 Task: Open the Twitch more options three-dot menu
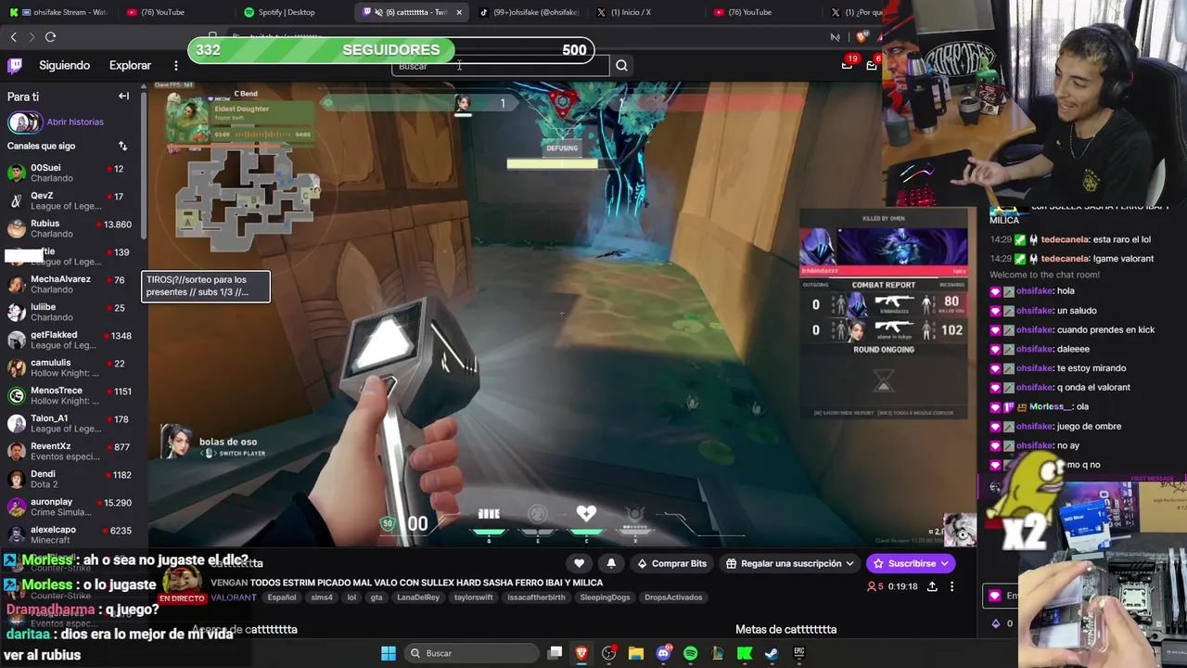tap(176, 65)
